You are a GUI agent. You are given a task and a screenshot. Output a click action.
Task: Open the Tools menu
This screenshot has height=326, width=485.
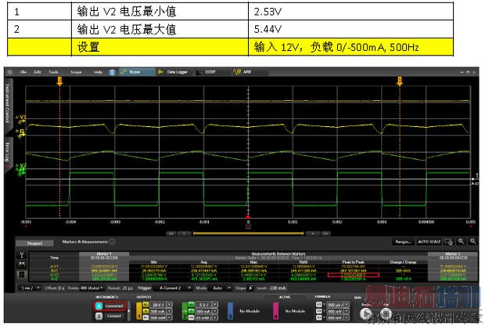coord(53,72)
